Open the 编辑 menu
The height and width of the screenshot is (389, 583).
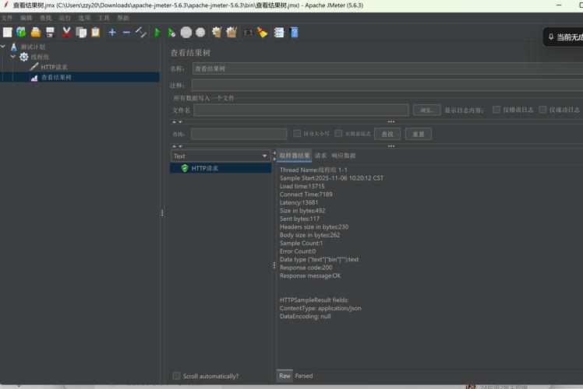(26, 18)
